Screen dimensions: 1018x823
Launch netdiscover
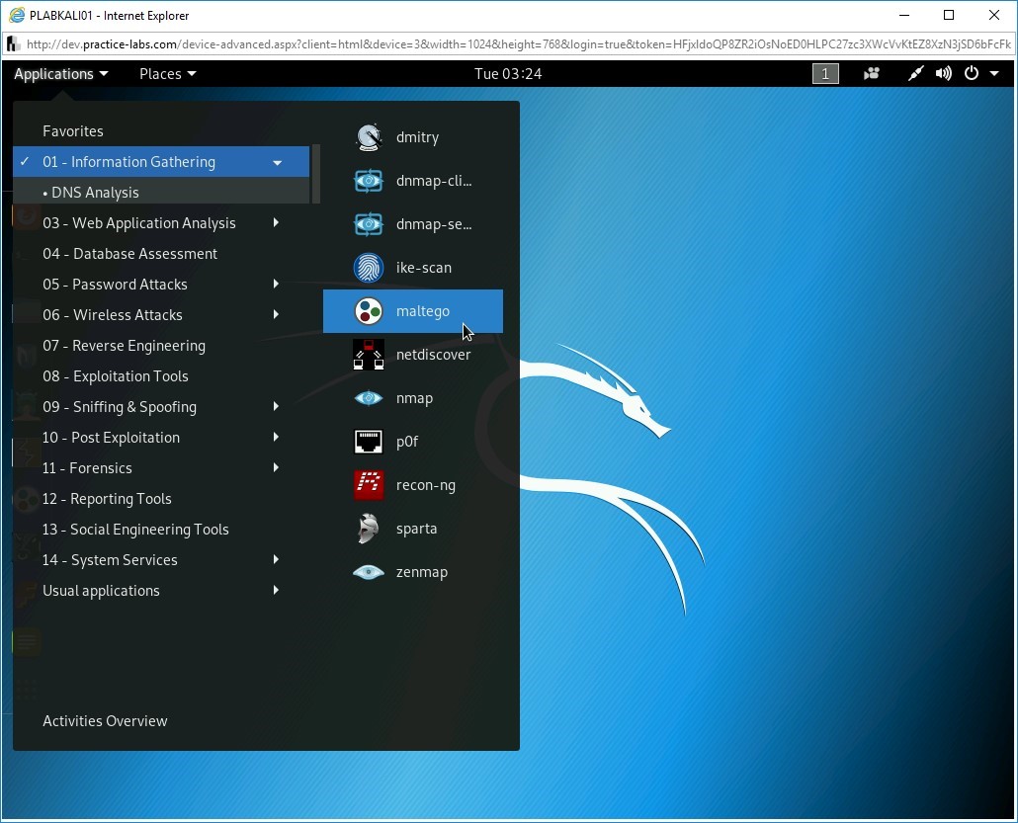tap(433, 355)
